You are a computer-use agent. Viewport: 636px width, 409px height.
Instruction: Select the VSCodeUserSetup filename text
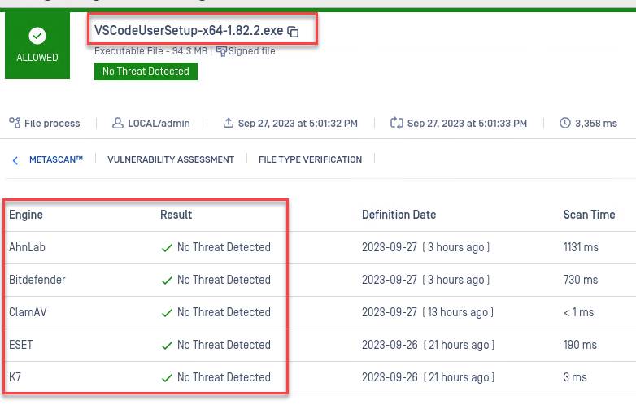click(189, 31)
